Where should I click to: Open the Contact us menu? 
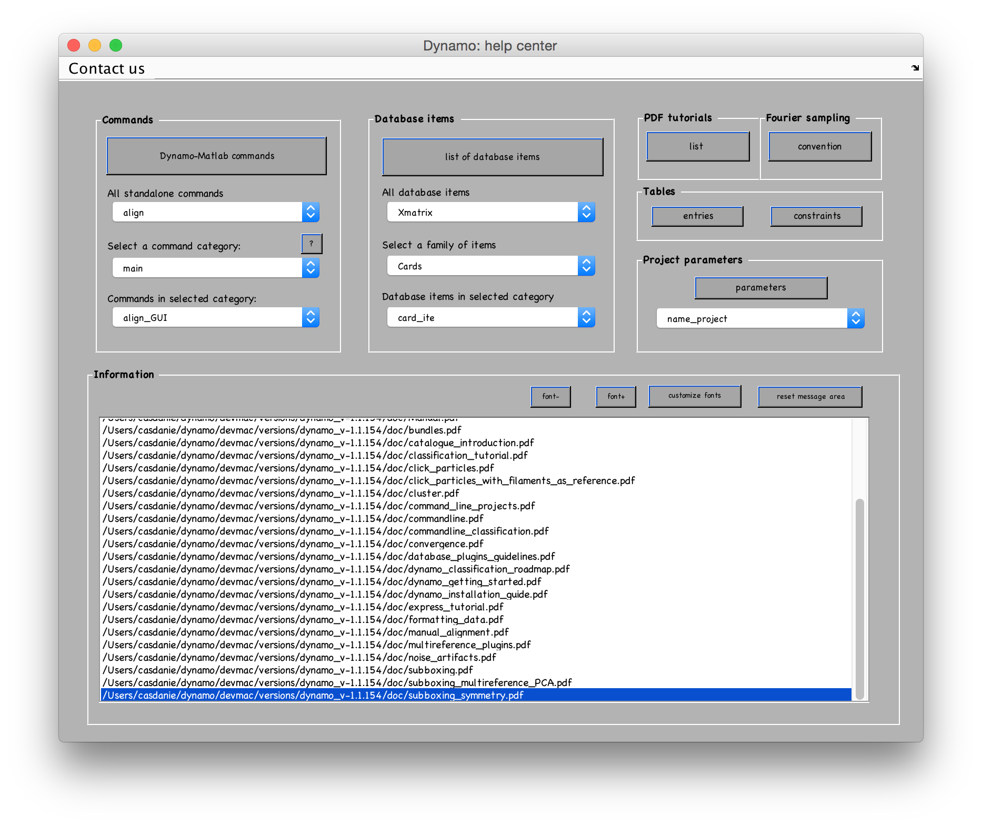point(107,68)
